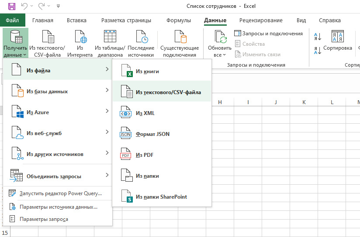The image size is (360, 237).
Task: Open the Файл tab
Action: (x=12, y=20)
